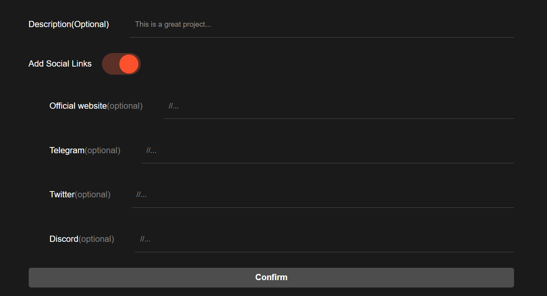Click the (optional) hint after Telegram
The width and height of the screenshot is (547, 296).
tap(103, 151)
